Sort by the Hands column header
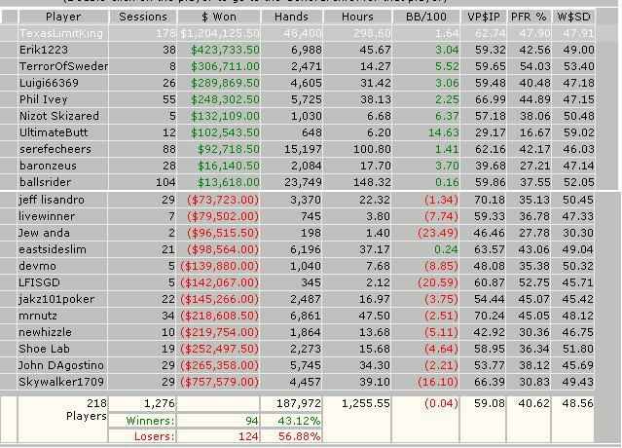This screenshot has width=622, height=448. point(291,17)
